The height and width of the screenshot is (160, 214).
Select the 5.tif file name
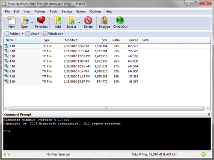[12, 66]
